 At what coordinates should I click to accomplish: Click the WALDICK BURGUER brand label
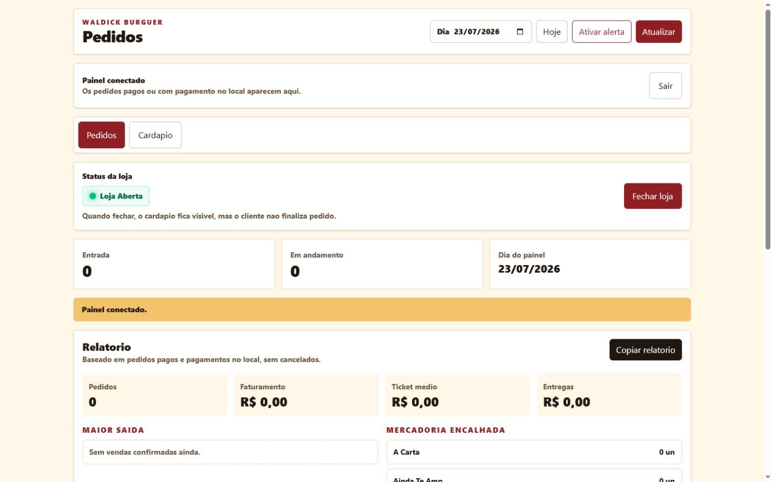click(122, 22)
